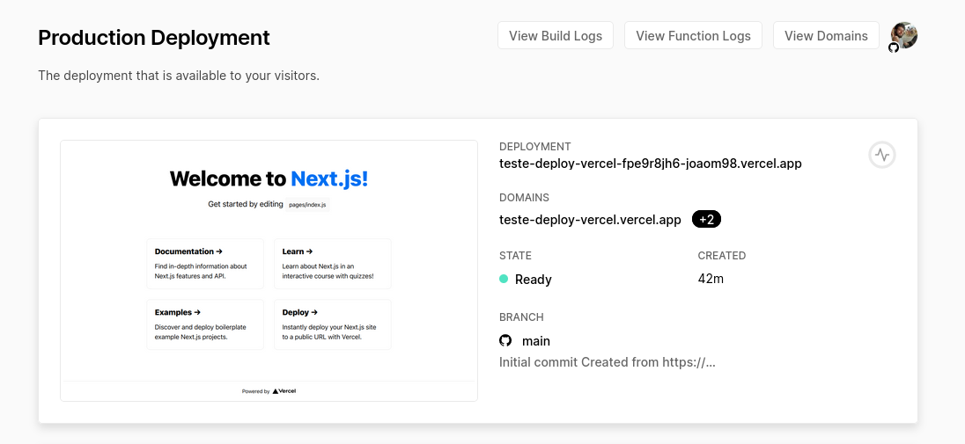
Task: Visit the teste-deploy-vercel.vercel.app domain
Action: click(590, 220)
